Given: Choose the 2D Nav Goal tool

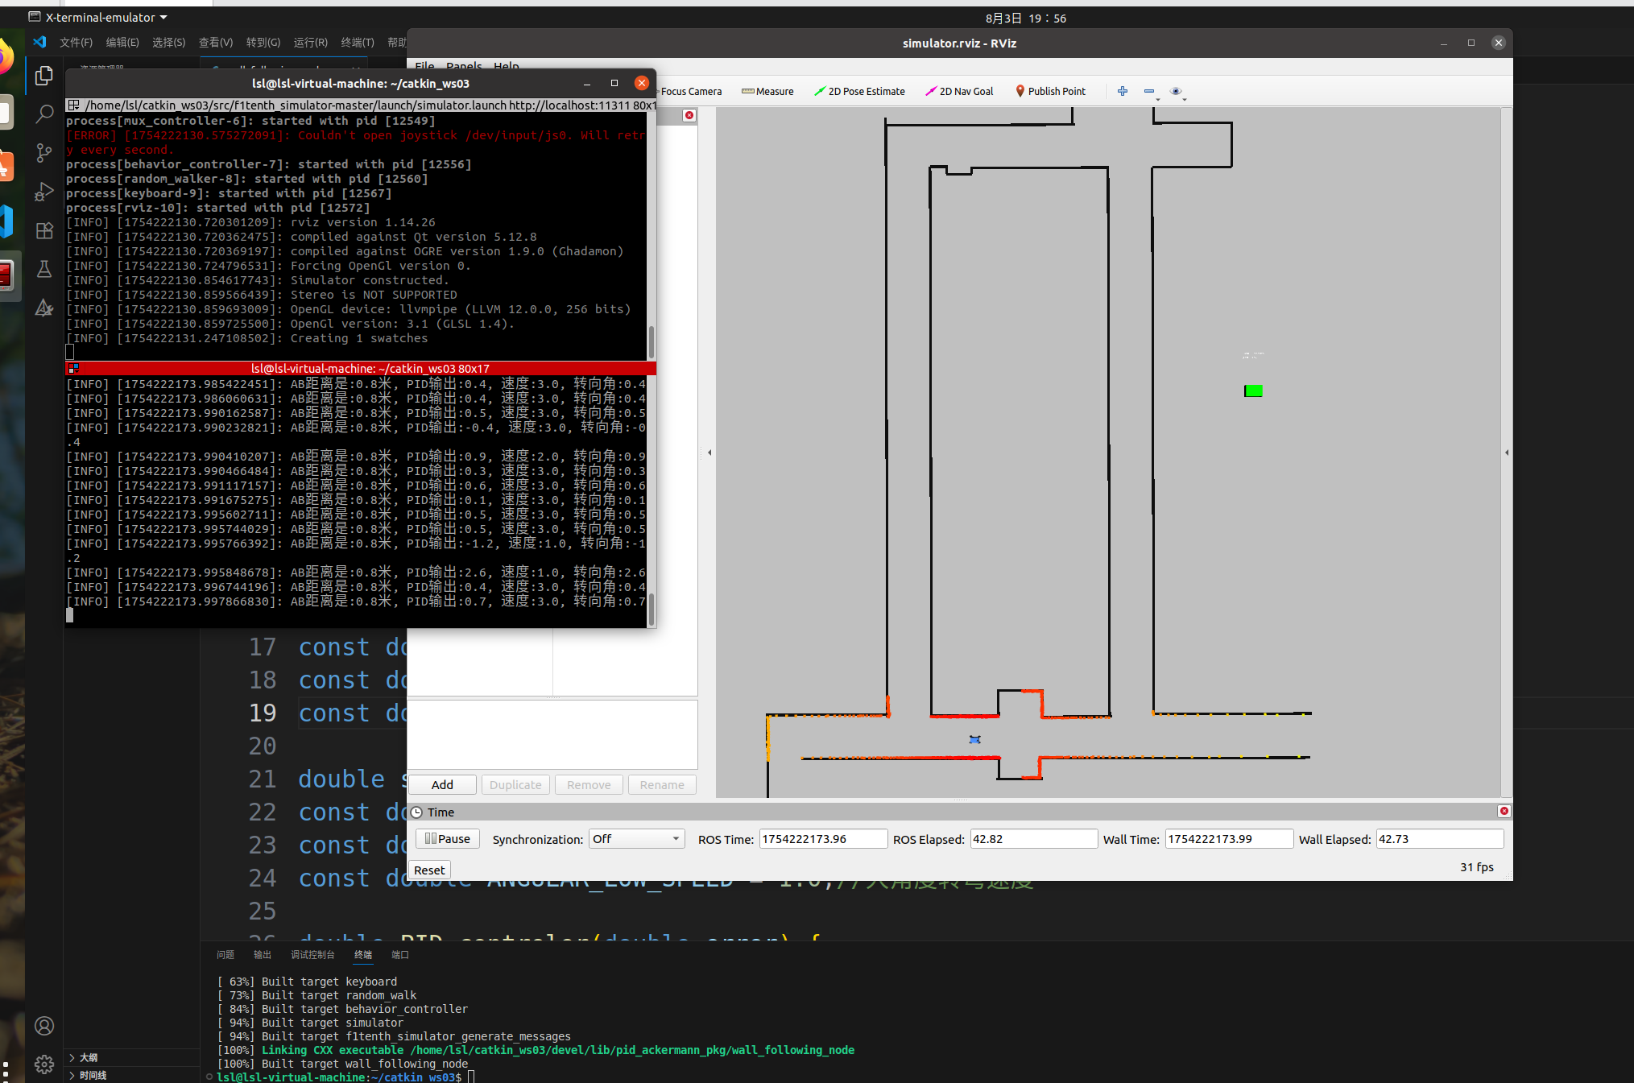Looking at the screenshot, I should (x=959, y=91).
